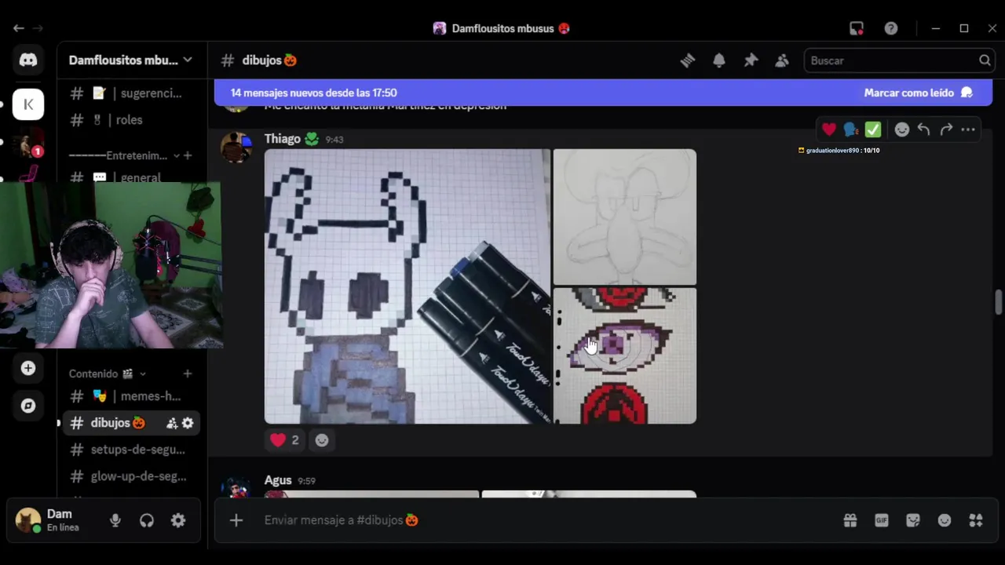
Task: Open the sugerenci... channel
Action: 130,93
